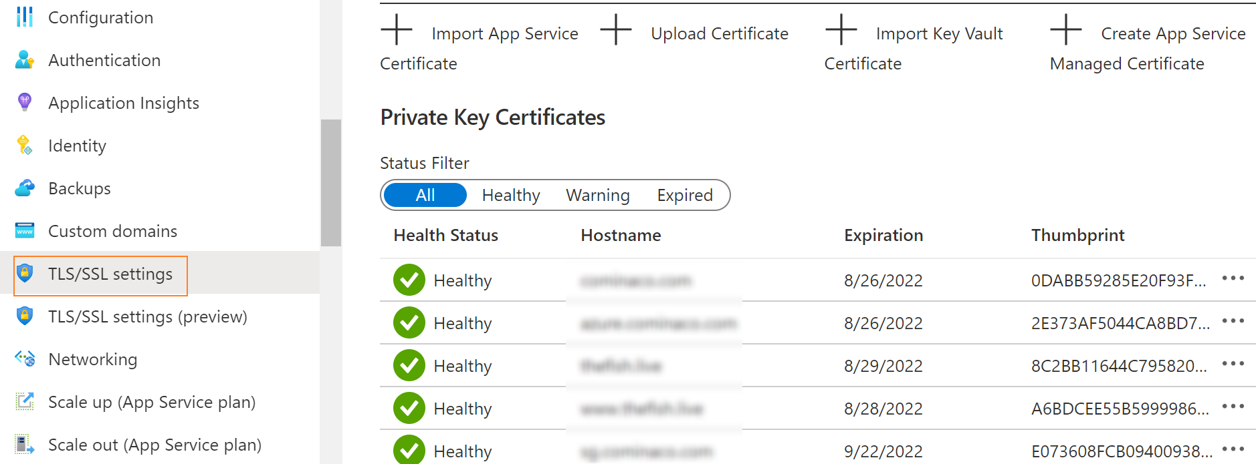Open ellipsis menu for 2E373AF5044CA8BD7 certificate
The image size is (1256, 464).
tap(1233, 321)
